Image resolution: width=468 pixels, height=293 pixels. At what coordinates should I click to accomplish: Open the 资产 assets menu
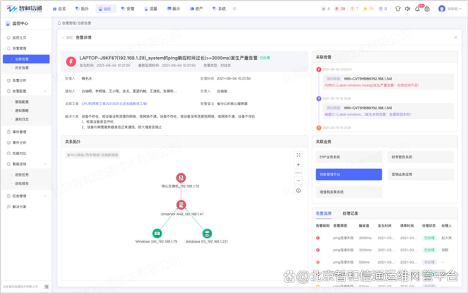click(x=197, y=9)
